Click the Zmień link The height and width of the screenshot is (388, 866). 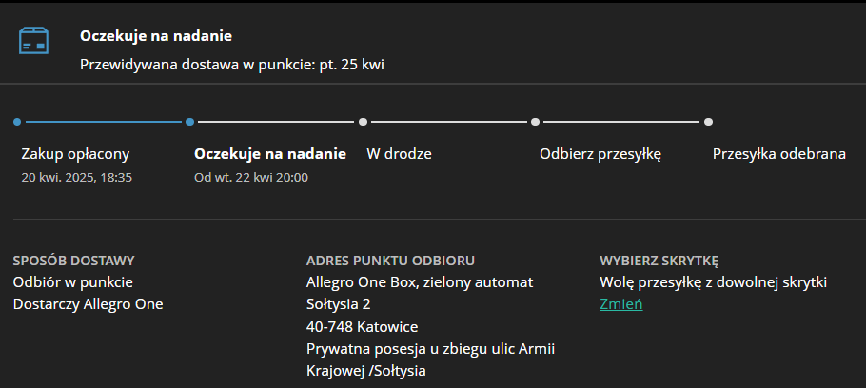[621, 304]
